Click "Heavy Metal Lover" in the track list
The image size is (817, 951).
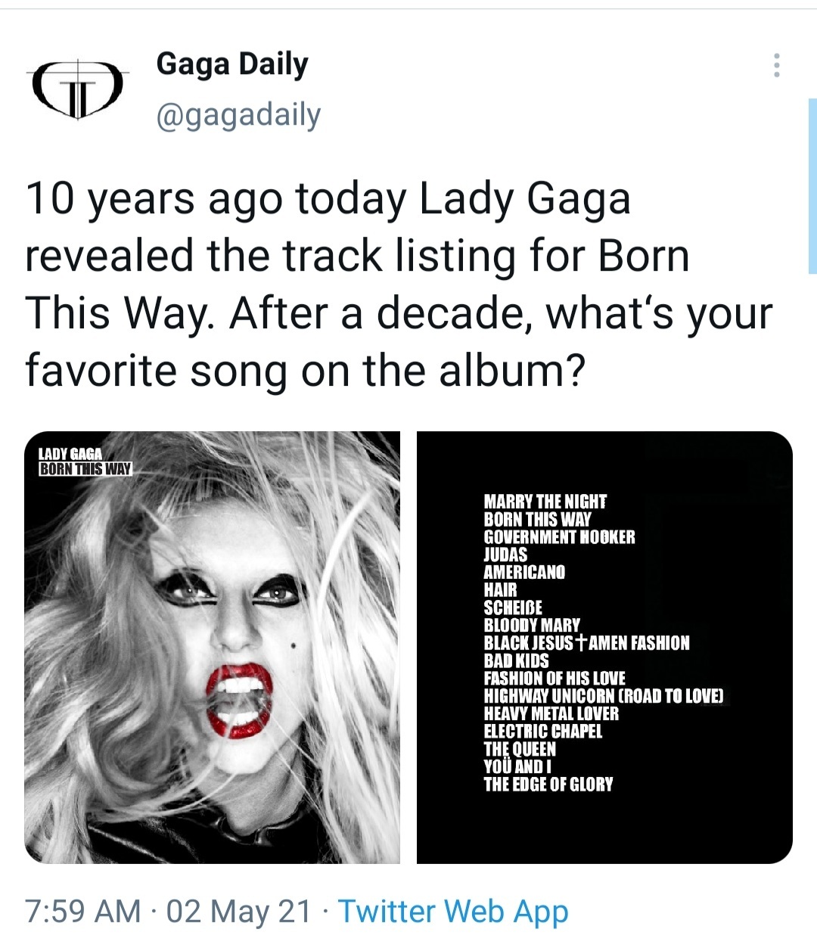[551, 713]
